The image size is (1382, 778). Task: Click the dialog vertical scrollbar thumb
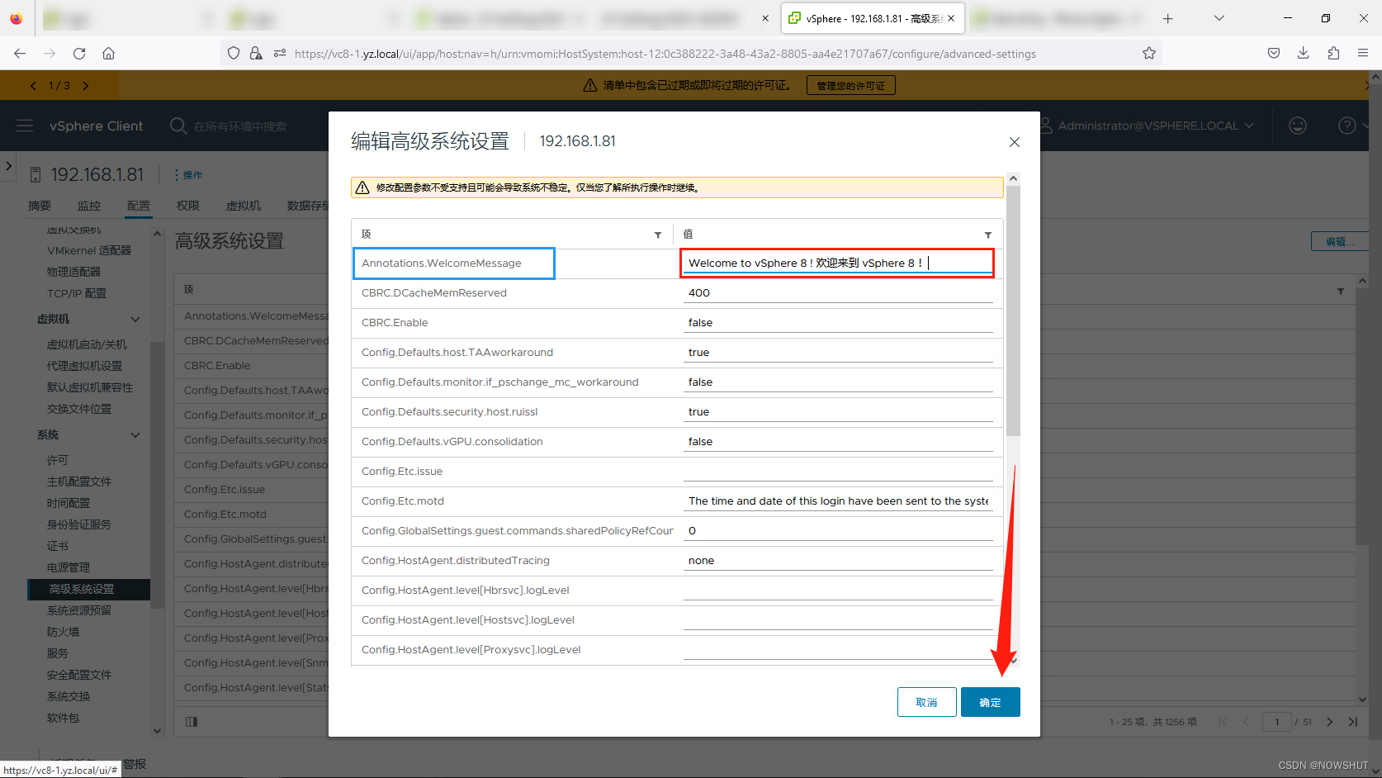point(1014,311)
